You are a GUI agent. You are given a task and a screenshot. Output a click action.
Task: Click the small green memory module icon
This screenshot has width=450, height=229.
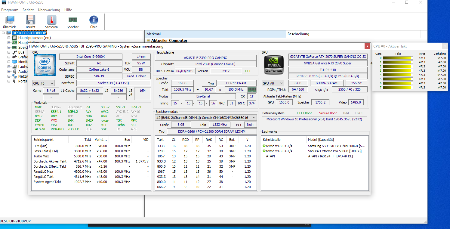pyautogui.click(x=252, y=89)
